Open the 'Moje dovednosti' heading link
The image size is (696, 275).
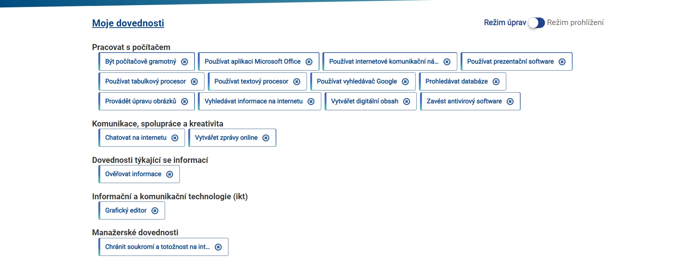click(x=128, y=23)
